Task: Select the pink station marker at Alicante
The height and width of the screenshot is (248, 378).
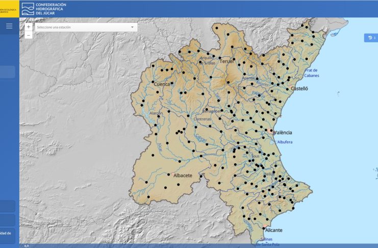Action: point(264,227)
